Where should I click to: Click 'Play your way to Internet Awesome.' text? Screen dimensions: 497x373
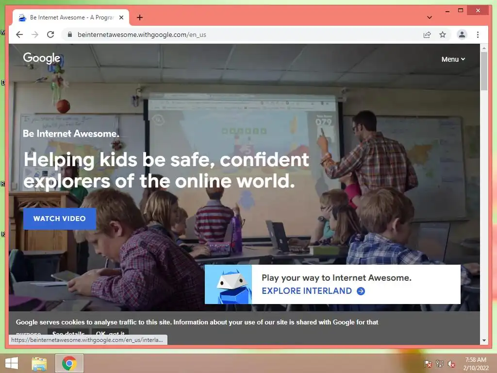click(x=336, y=277)
